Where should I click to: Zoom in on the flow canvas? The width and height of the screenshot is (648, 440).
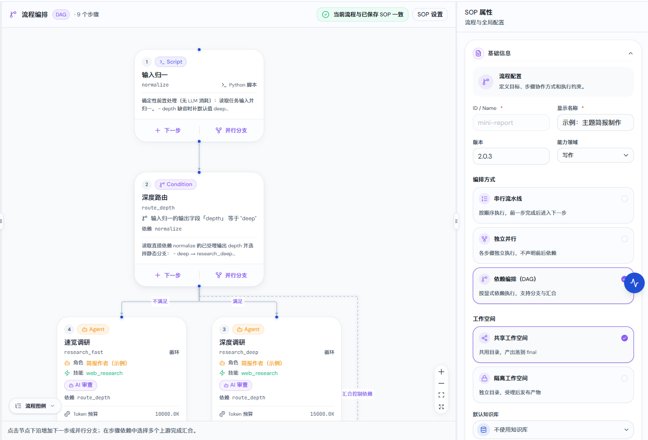point(441,372)
